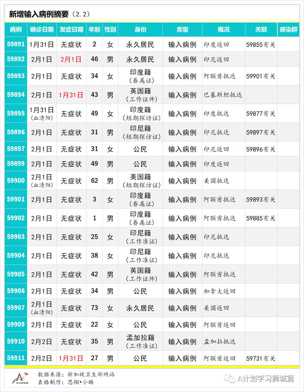304x392 pixels.
Task: Click the 发症日期 column header
Action: pos(71,30)
